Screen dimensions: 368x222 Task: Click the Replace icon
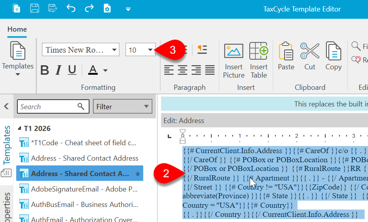coord(356,60)
